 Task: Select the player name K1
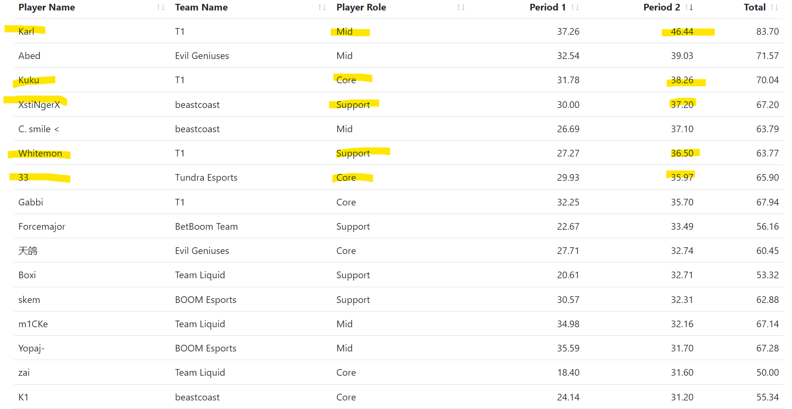pos(23,397)
